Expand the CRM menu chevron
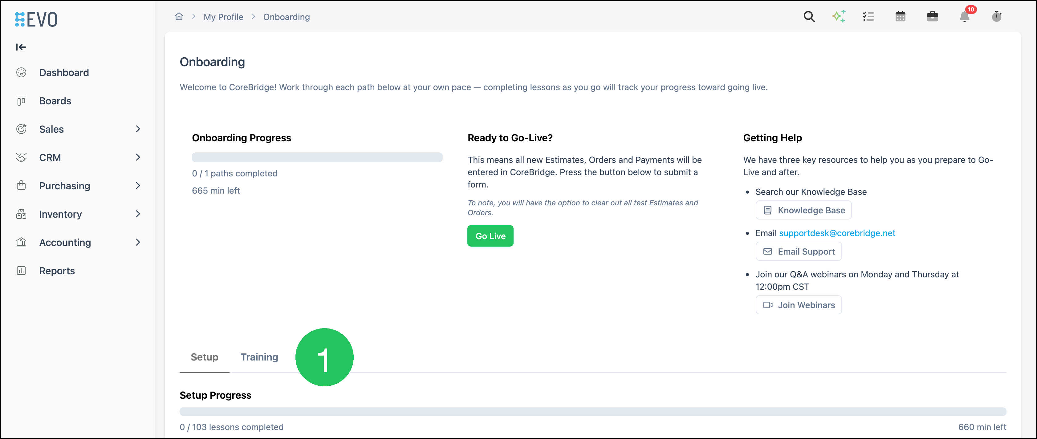This screenshot has height=439, width=1037. (138, 157)
